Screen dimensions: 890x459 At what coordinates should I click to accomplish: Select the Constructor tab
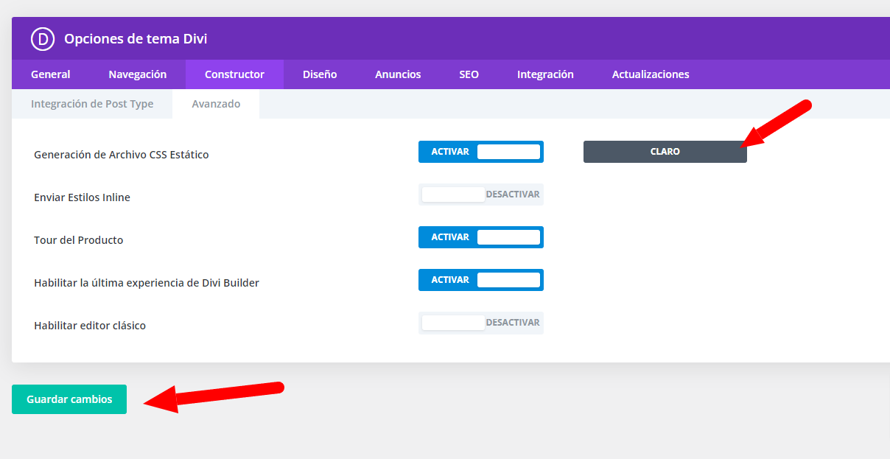tap(234, 74)
